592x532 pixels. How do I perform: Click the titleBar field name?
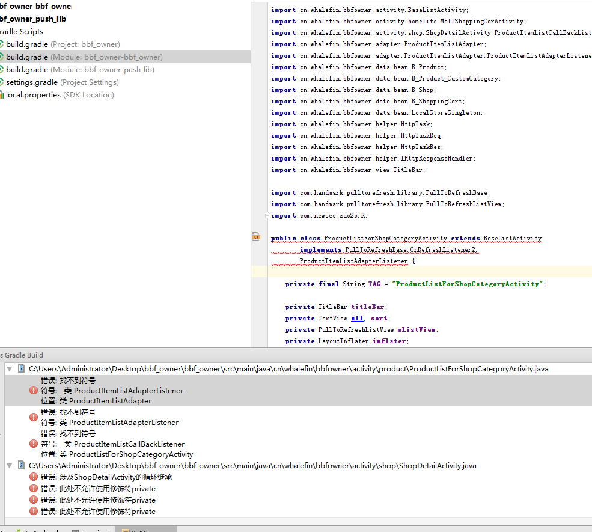[x=368, y=307]
